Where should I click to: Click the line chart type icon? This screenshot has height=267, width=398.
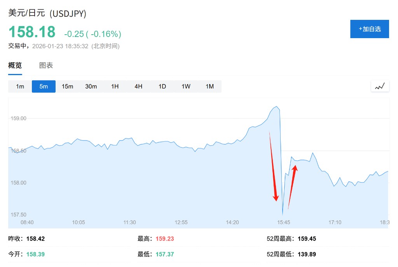(380, 86)
